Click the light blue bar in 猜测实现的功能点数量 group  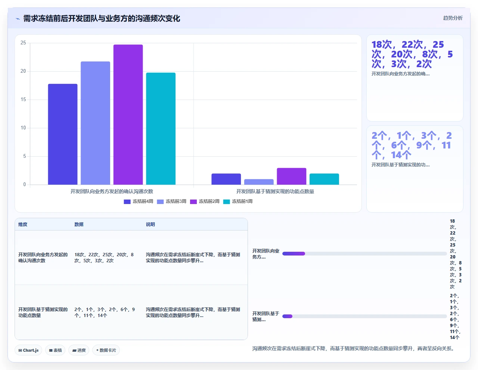point(259,182)
